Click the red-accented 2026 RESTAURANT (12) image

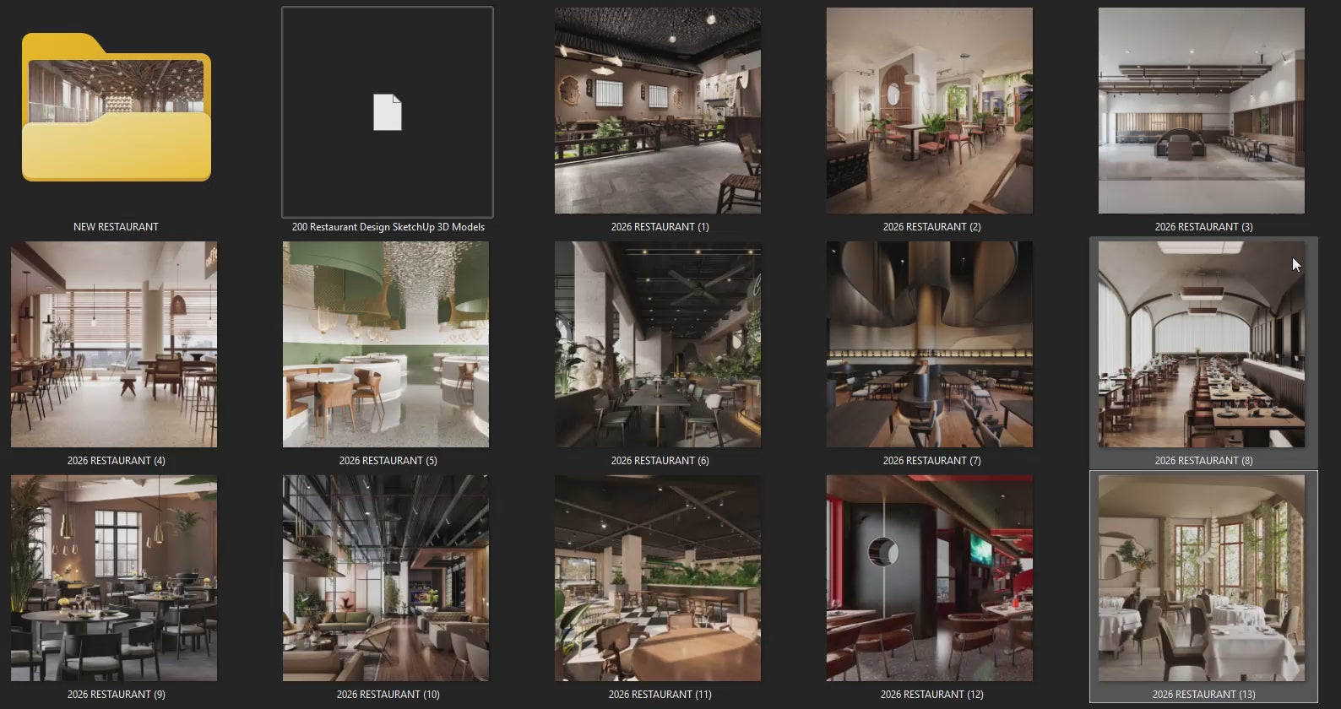(929, 578)
